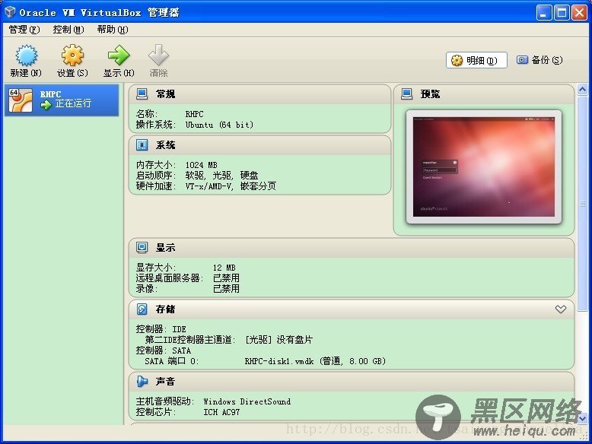Minimize the VirtualBox window
Screen dimensions: 592x444
543,12
